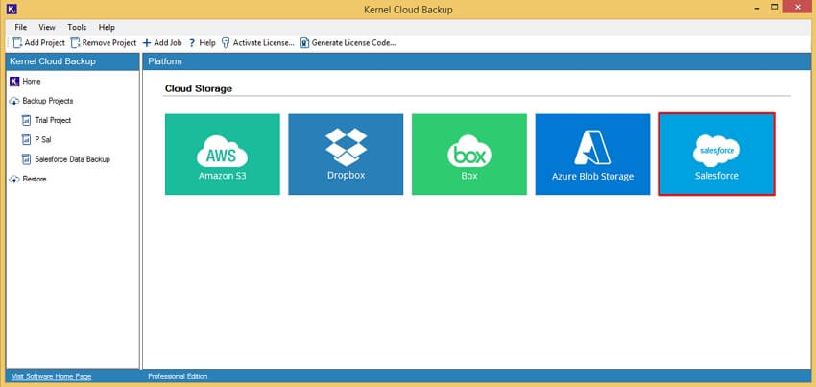The height and width of the screenshot is (387, 816).
Task: Open the File menu
Action: [21, 27]
